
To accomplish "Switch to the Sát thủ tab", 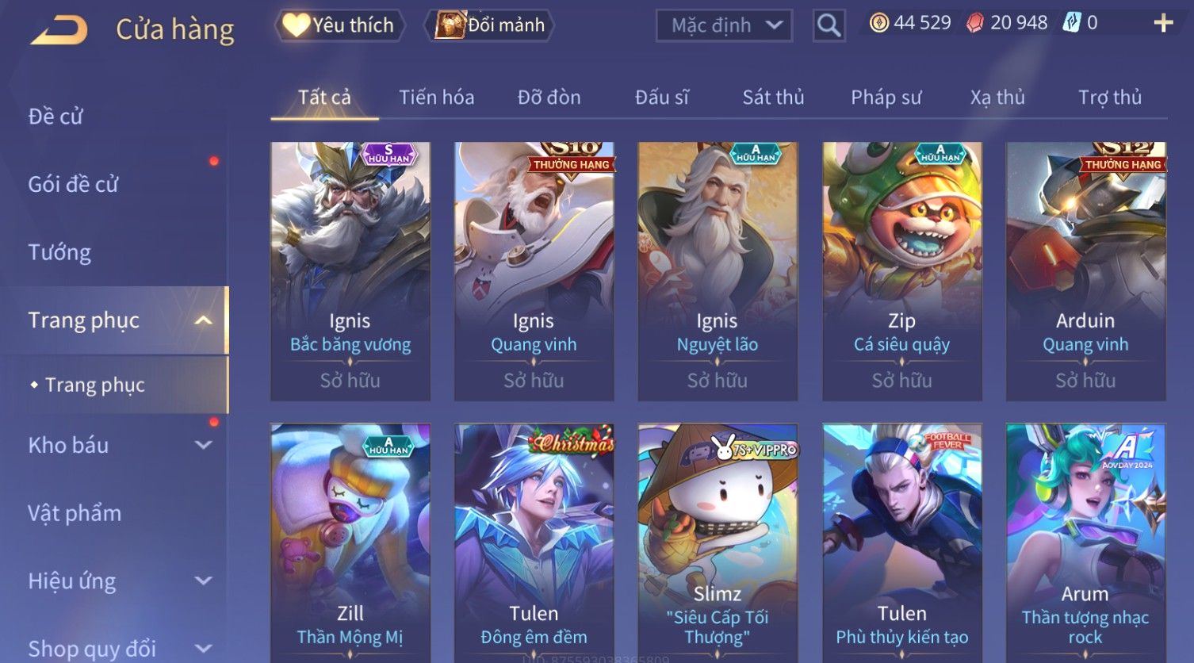I will click(x=773, y=98).
